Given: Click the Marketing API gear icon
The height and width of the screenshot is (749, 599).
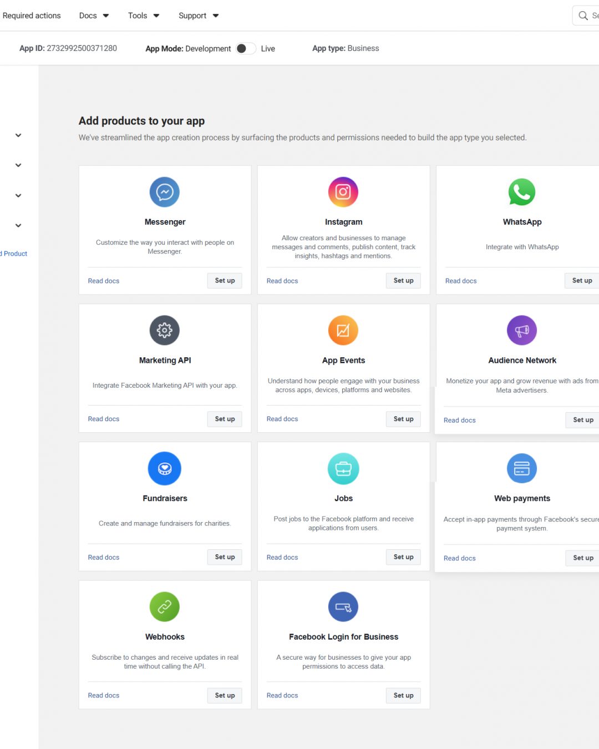Looking at the screenshot, I should (x=165, y=330).
